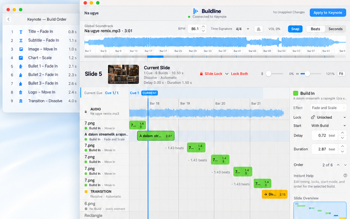350x219 pixels.
Task: Click the yellow TRANSITION track square
Action: click(86, 191)
